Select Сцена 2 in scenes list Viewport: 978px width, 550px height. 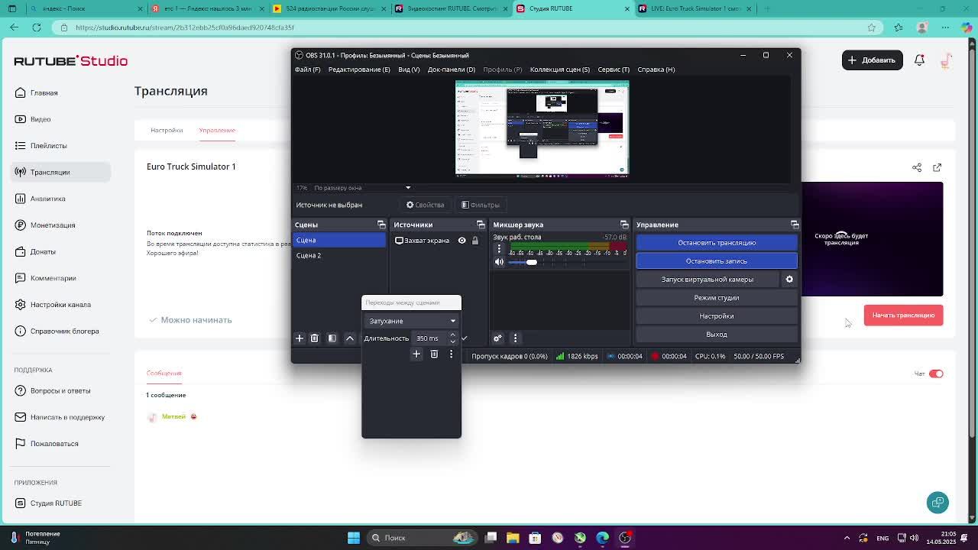click(x=340, y=255)
